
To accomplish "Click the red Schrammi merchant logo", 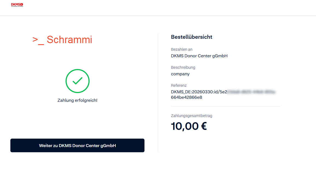I will (62, 40).
